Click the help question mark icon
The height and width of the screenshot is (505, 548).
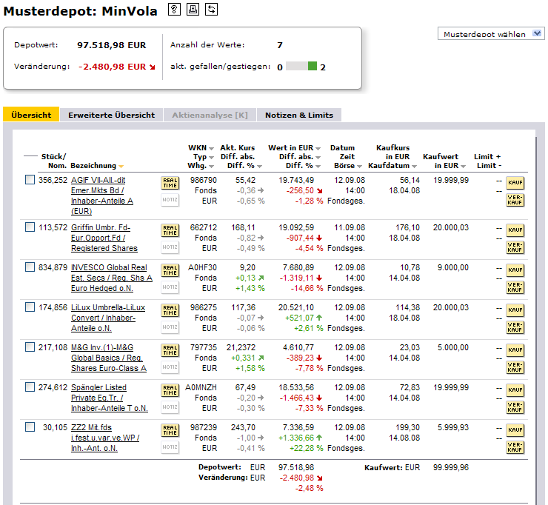(174, 9)
